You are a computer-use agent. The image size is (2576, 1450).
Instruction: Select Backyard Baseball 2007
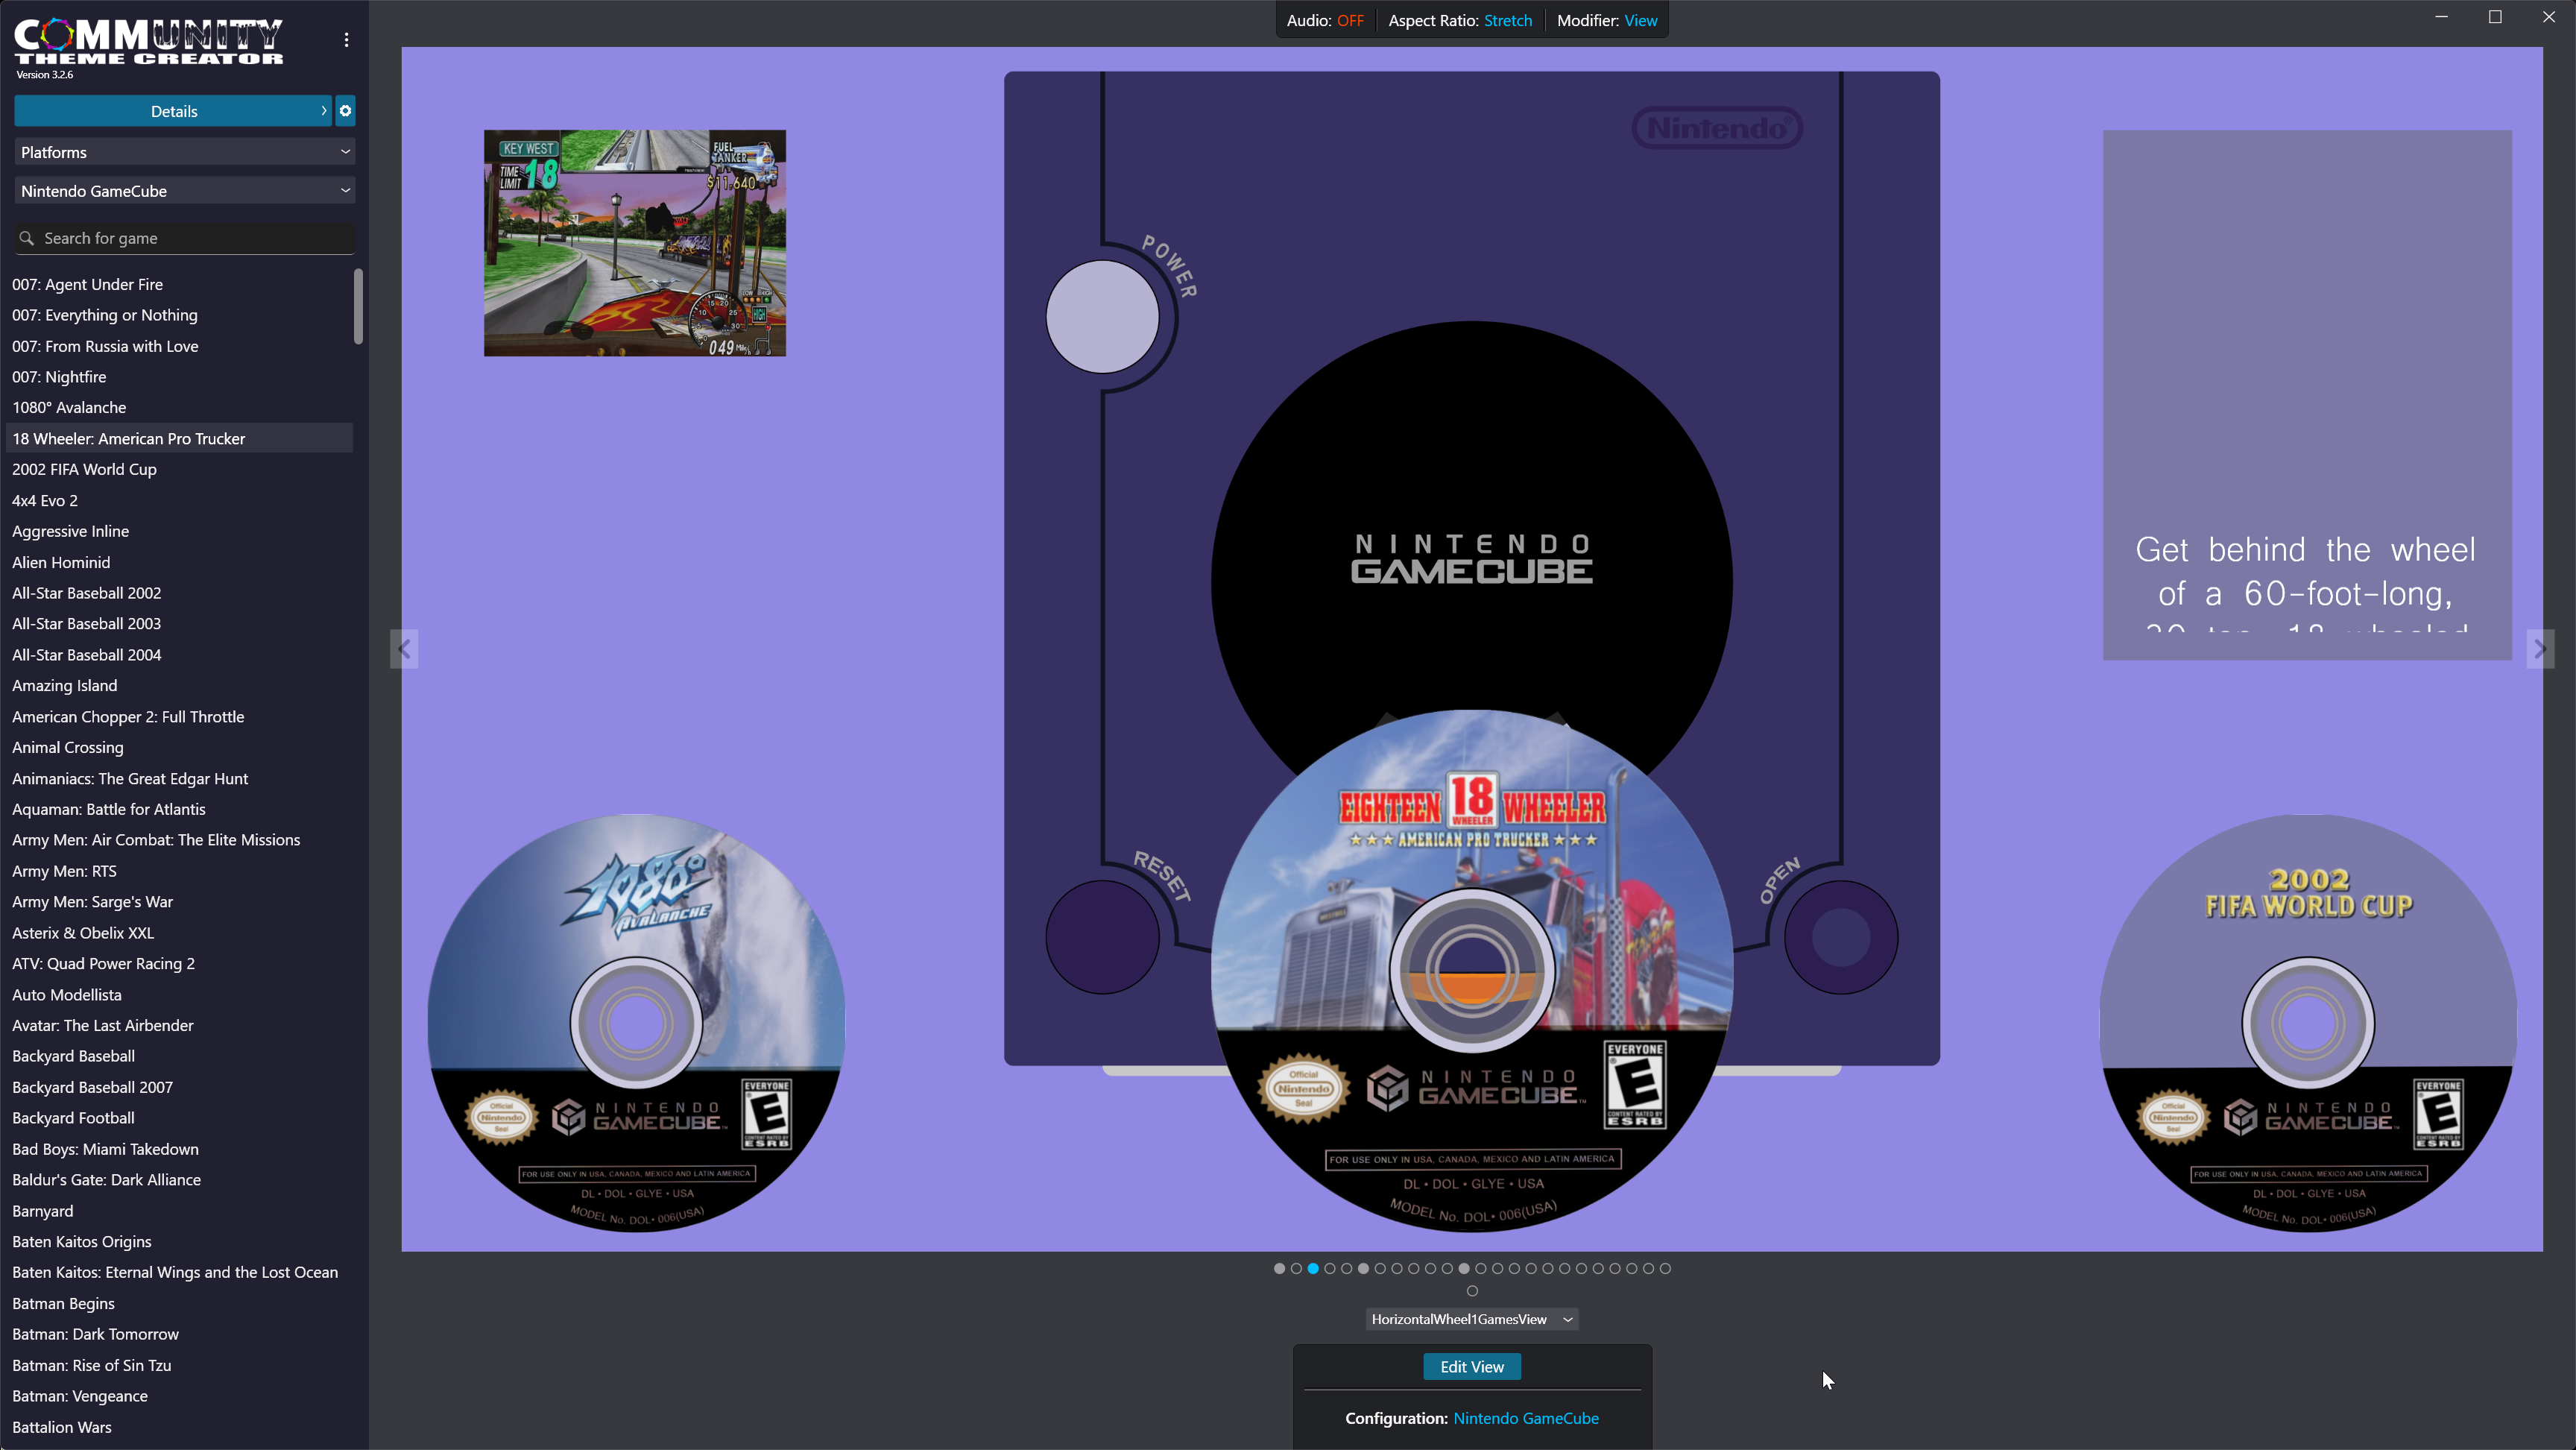pyautogui.click(x=92, y=1087)
